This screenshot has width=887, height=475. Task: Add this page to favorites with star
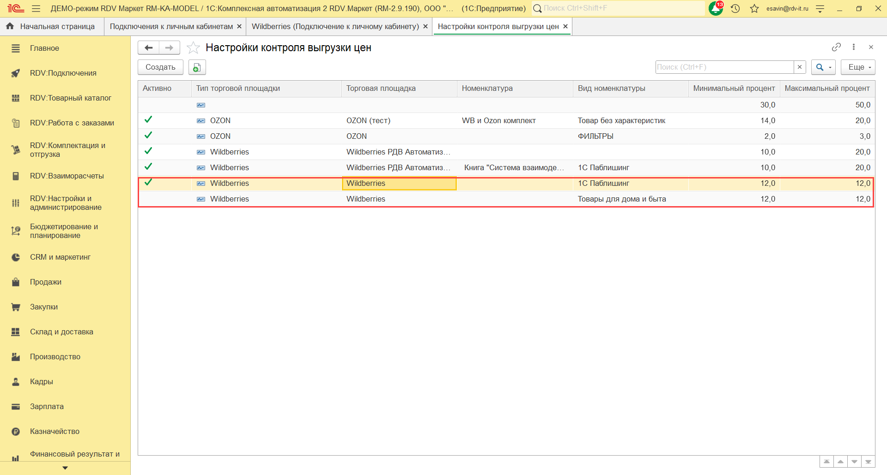(x=193, y=47)
